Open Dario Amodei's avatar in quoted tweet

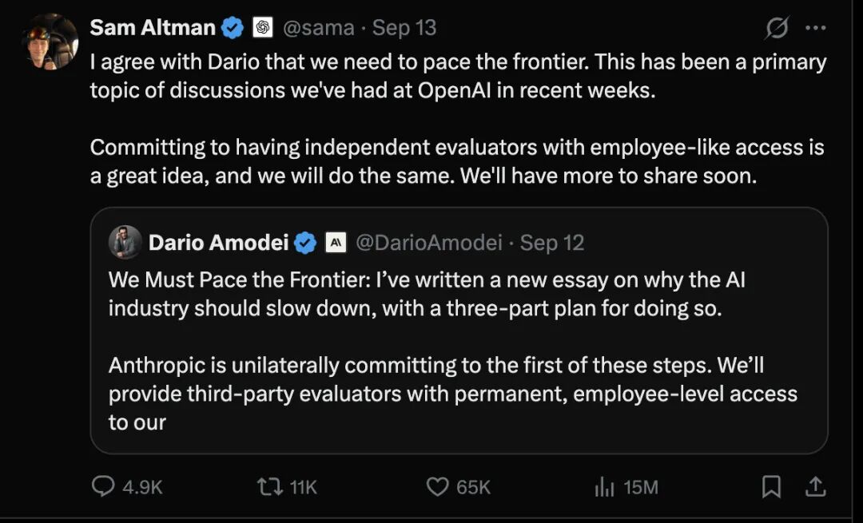[x=125, y=242]
